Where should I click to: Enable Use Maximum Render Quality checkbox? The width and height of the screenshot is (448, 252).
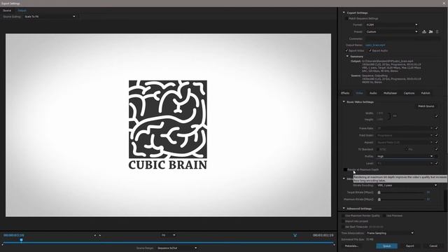[343, 216]
